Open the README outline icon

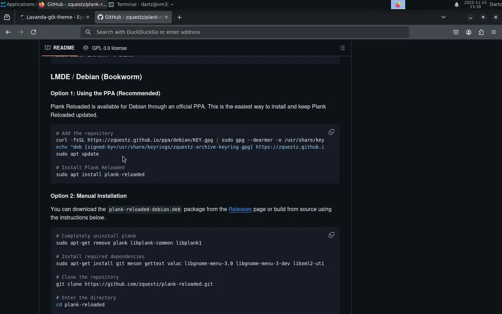click(x=342, y=48)
